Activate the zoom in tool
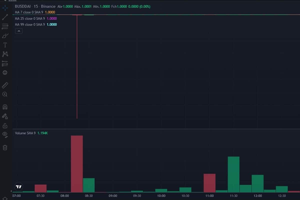This screenshot has width=300, height=200. coord(5,94)
